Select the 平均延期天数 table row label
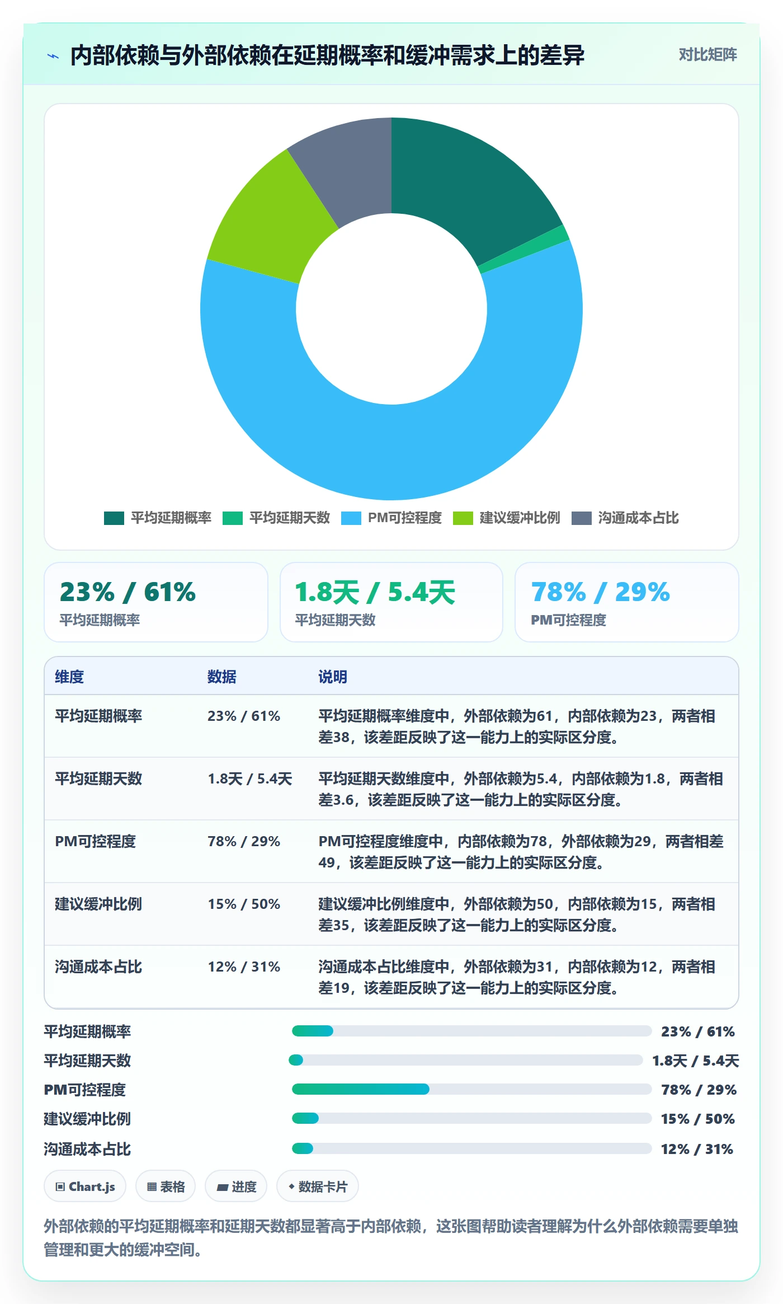The height and width of the screenshot is (1304, 783). coord(98,778)
